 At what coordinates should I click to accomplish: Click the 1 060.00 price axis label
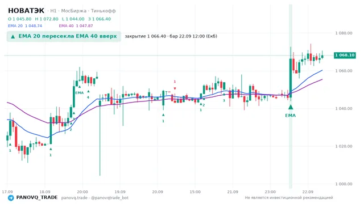point(344,71)
